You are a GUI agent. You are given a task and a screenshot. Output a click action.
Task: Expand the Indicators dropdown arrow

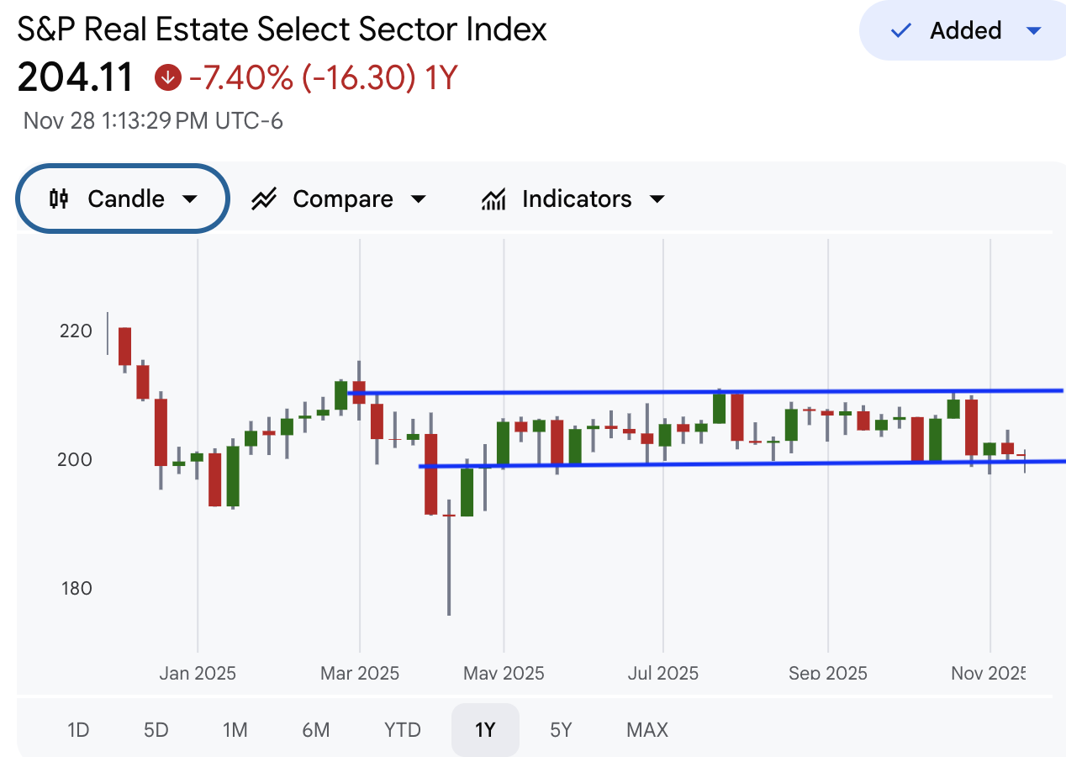click(657, 199)
